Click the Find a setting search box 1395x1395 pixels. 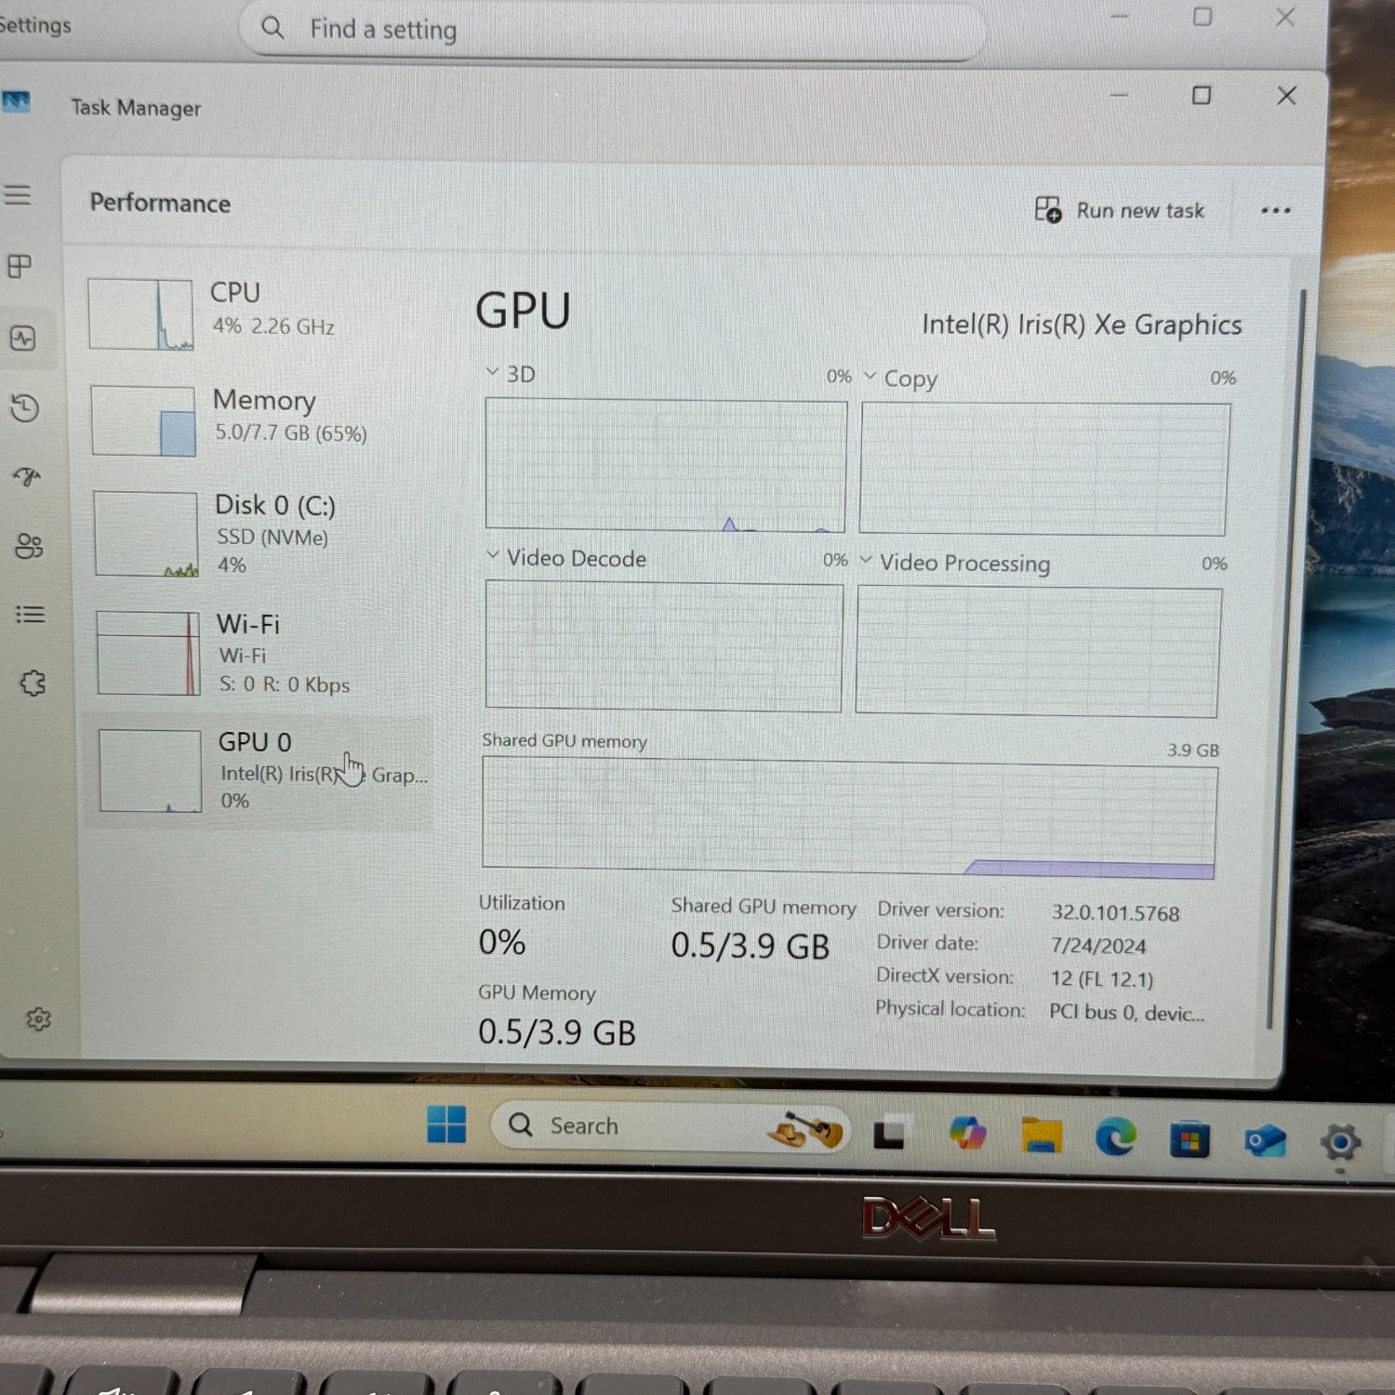(x=614, y=30)
